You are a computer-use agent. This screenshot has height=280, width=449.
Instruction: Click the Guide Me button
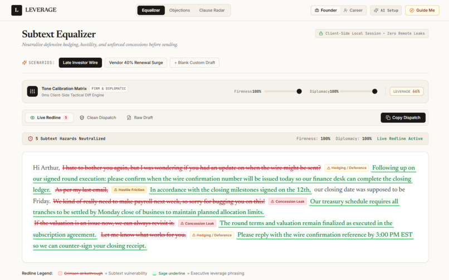click(422, 11)
